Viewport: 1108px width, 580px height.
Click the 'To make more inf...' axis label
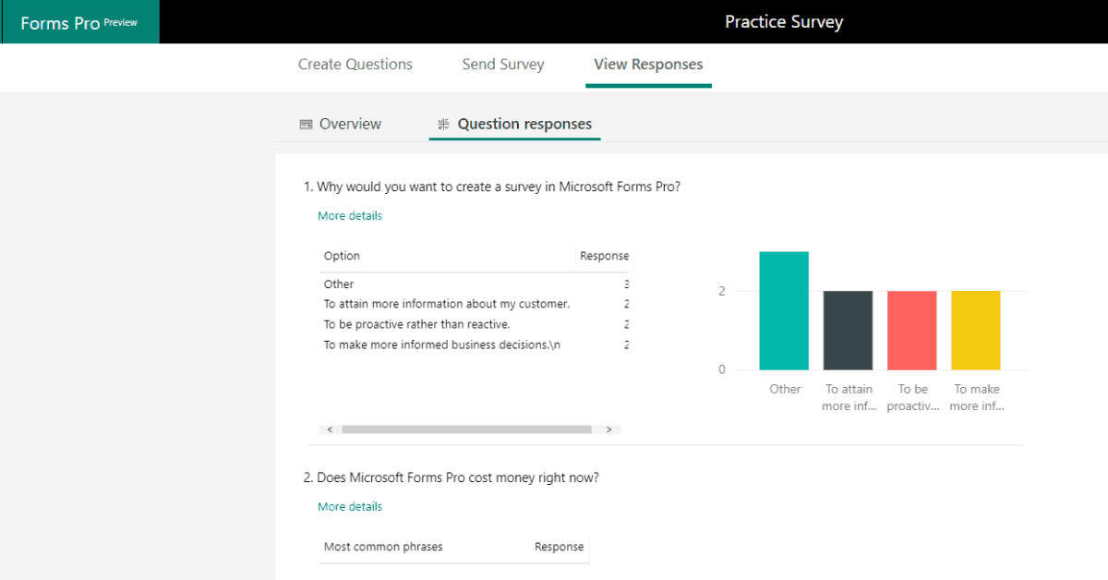pyautogui.click(x=977, y=398)
